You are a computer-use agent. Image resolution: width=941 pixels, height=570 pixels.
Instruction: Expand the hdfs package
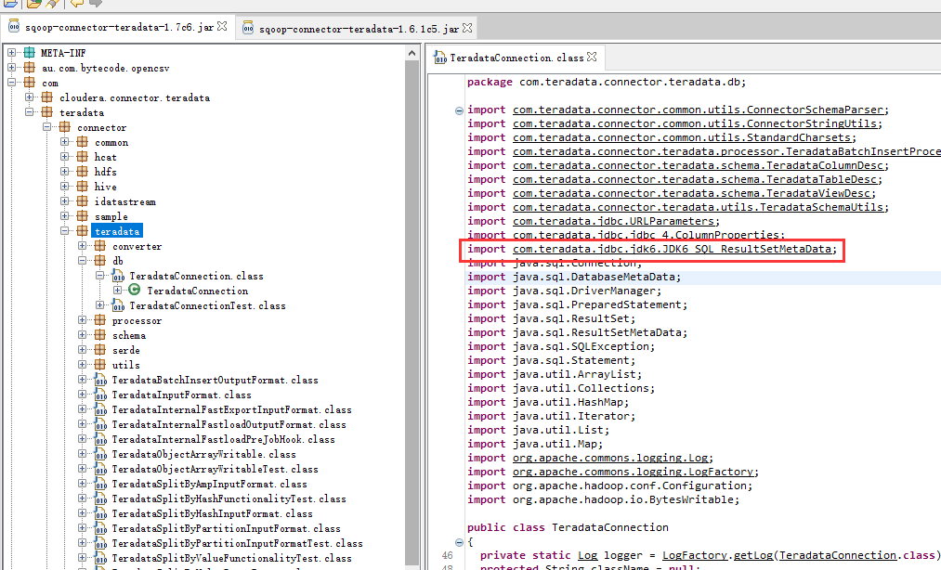[x=64, y=172]
